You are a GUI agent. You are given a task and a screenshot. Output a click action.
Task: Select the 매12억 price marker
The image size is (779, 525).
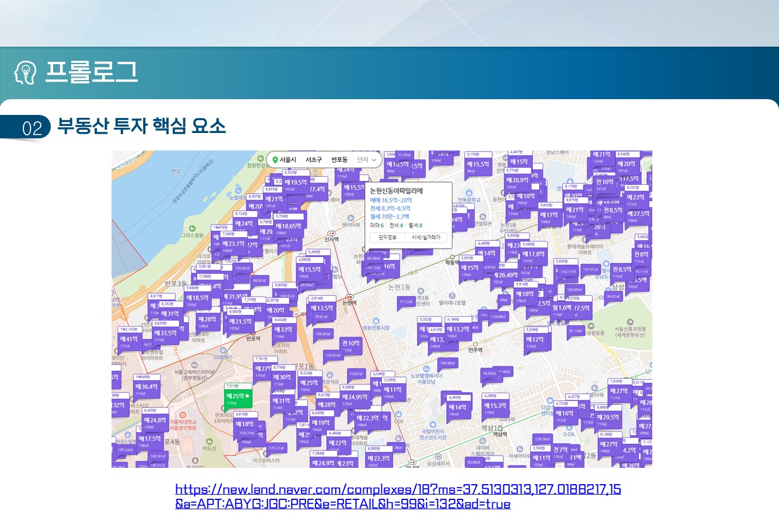click(535, 341)
